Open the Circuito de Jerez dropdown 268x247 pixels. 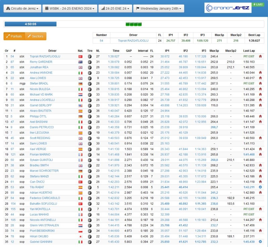click(x=22, y=8)
